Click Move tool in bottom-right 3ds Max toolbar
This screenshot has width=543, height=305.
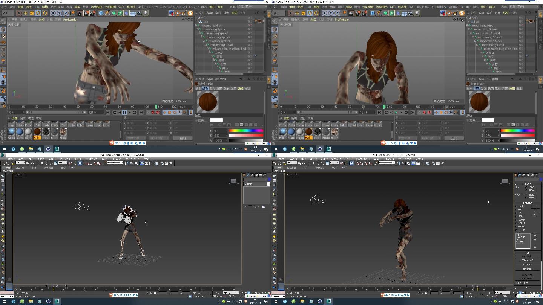[318, 163]
